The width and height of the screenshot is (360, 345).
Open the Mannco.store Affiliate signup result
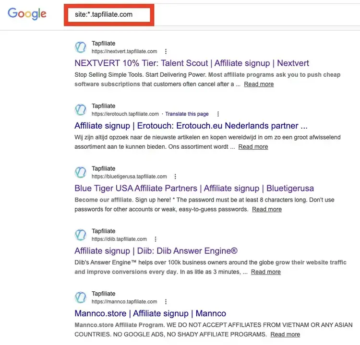(150, 313)
